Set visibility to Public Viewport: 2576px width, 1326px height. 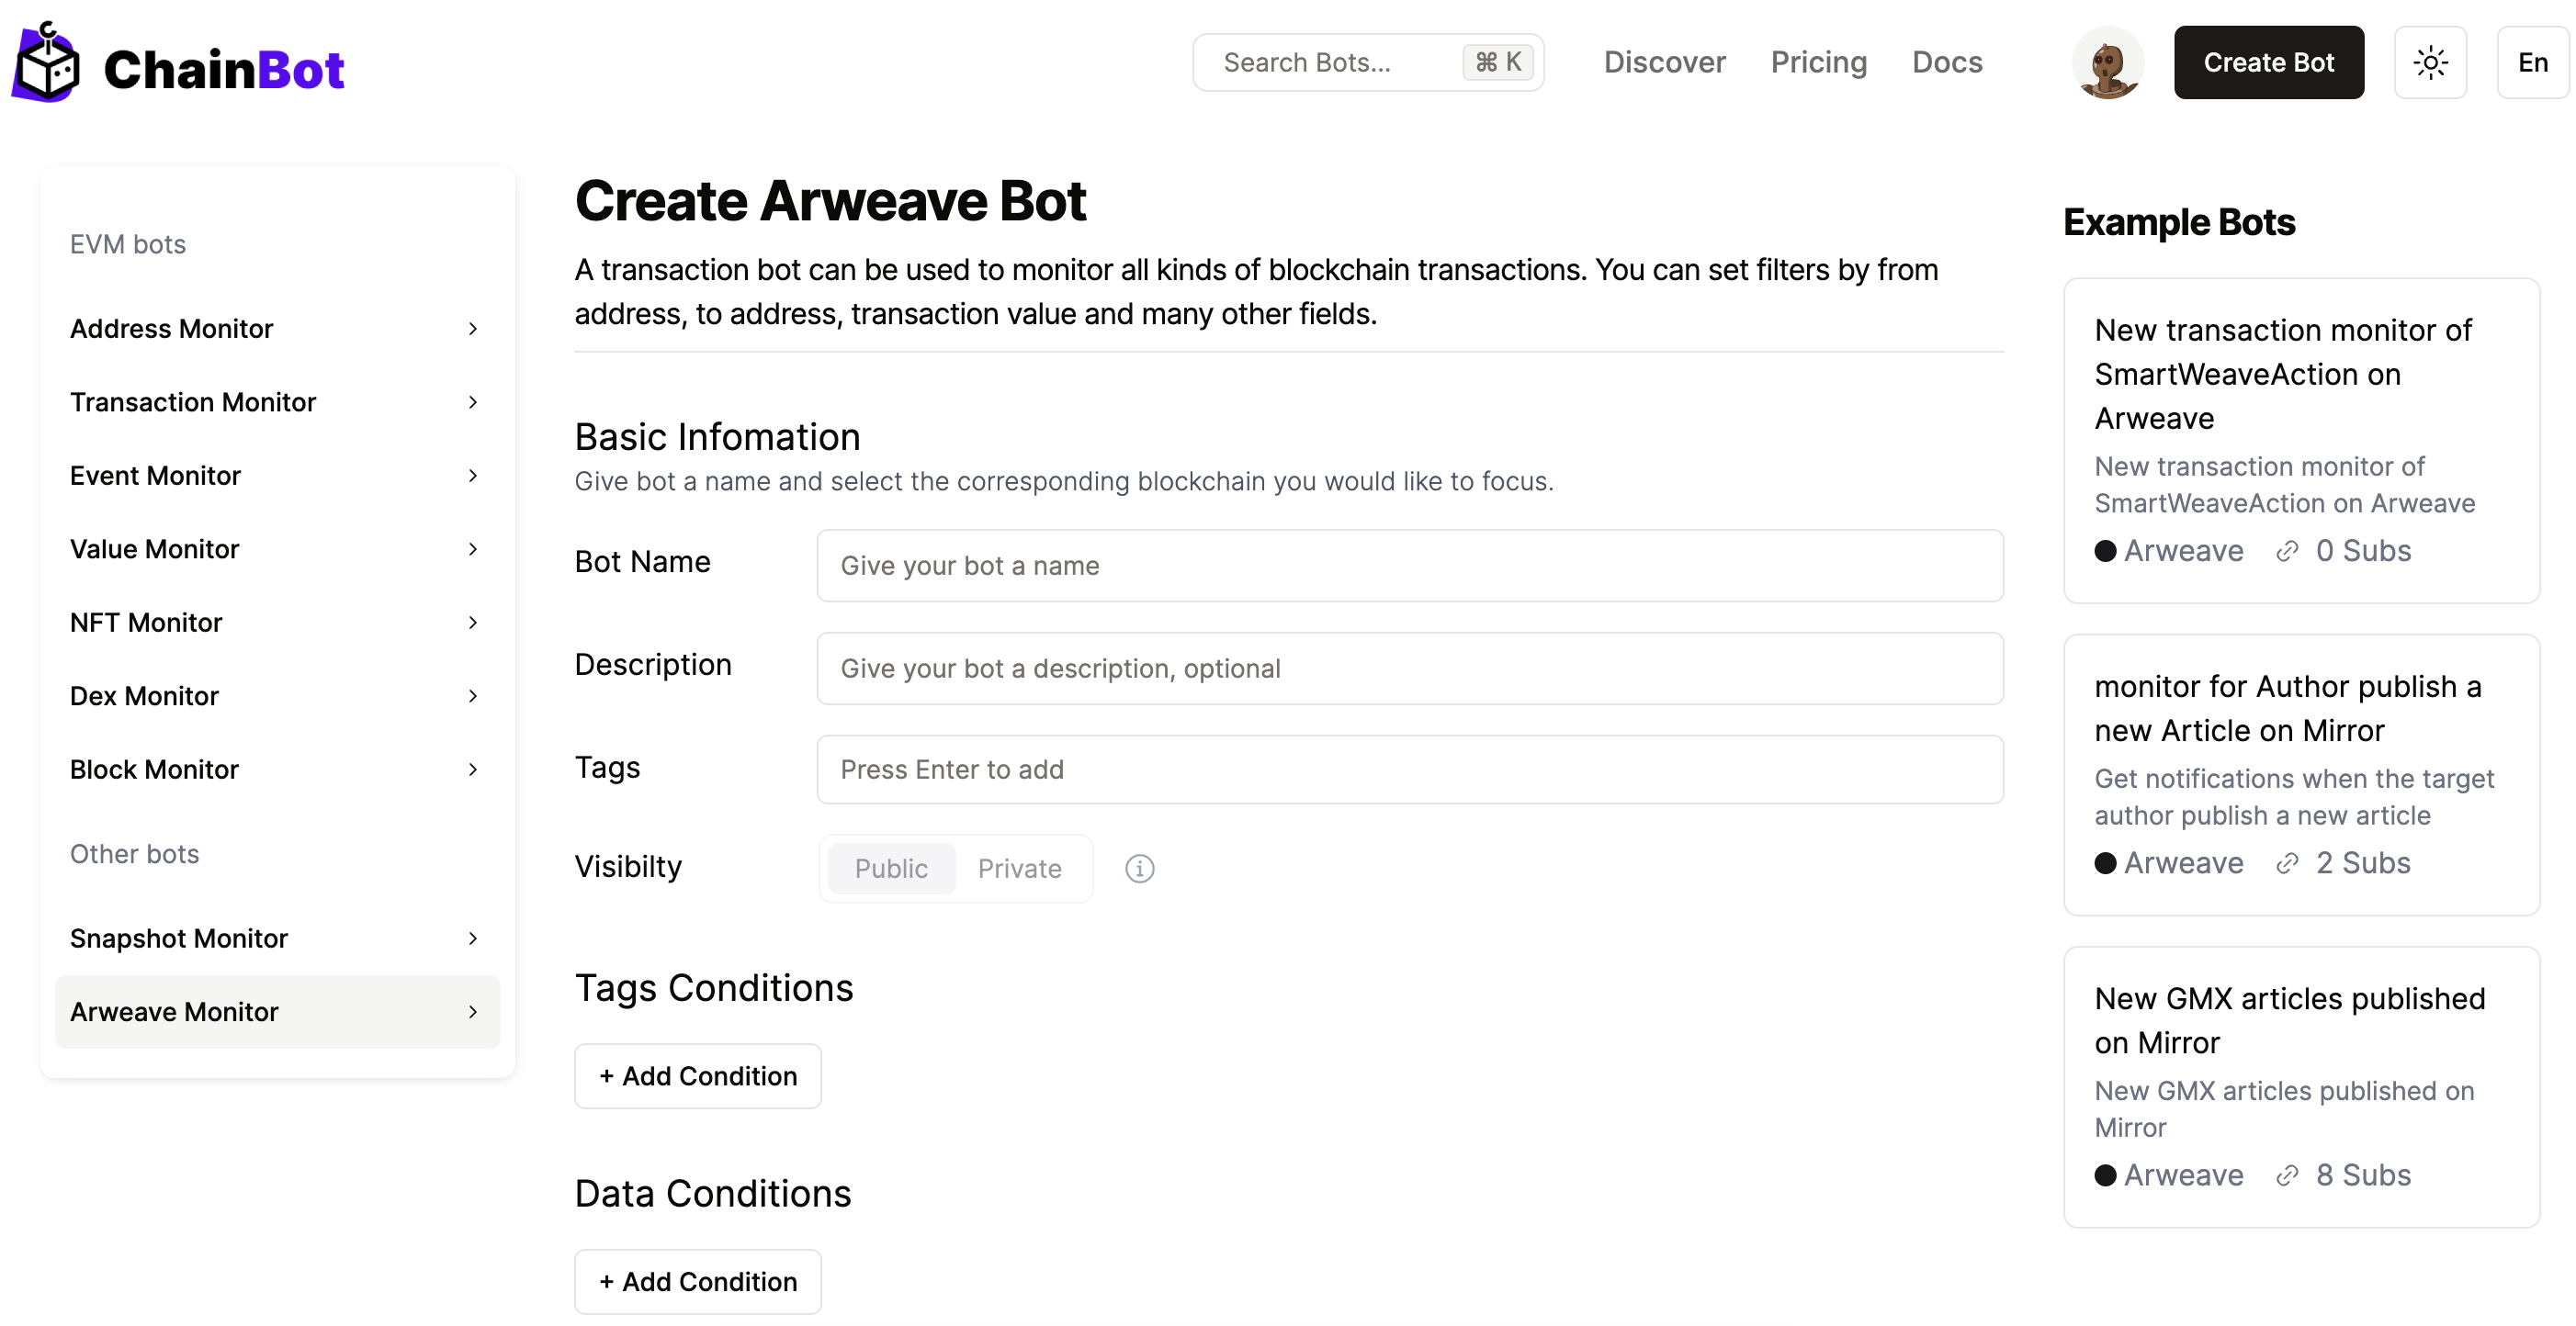click(x=890, y=869)
